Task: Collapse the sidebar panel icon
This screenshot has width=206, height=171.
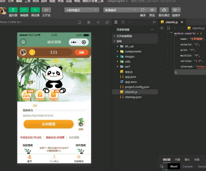Action: pyautogui.click(x=154, y=22)
